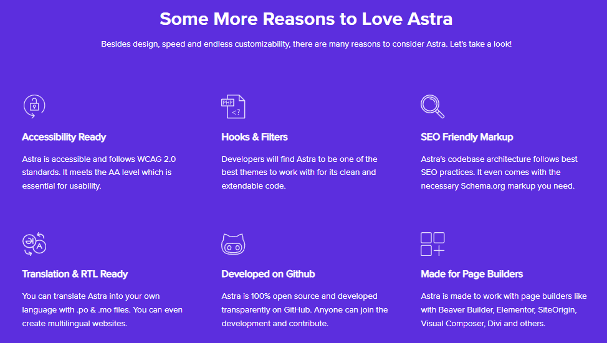607x343 pixels.
Task: Click the "Developed on Github" heading
Action: pyautogui.click(x=268, y=274)
